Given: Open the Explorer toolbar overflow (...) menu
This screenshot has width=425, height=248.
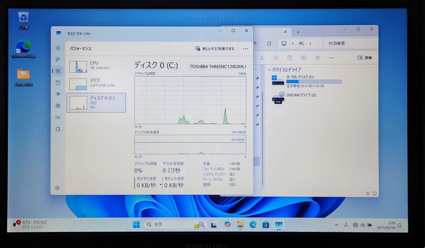Looking at the screenshot, I should coord(331,57).
